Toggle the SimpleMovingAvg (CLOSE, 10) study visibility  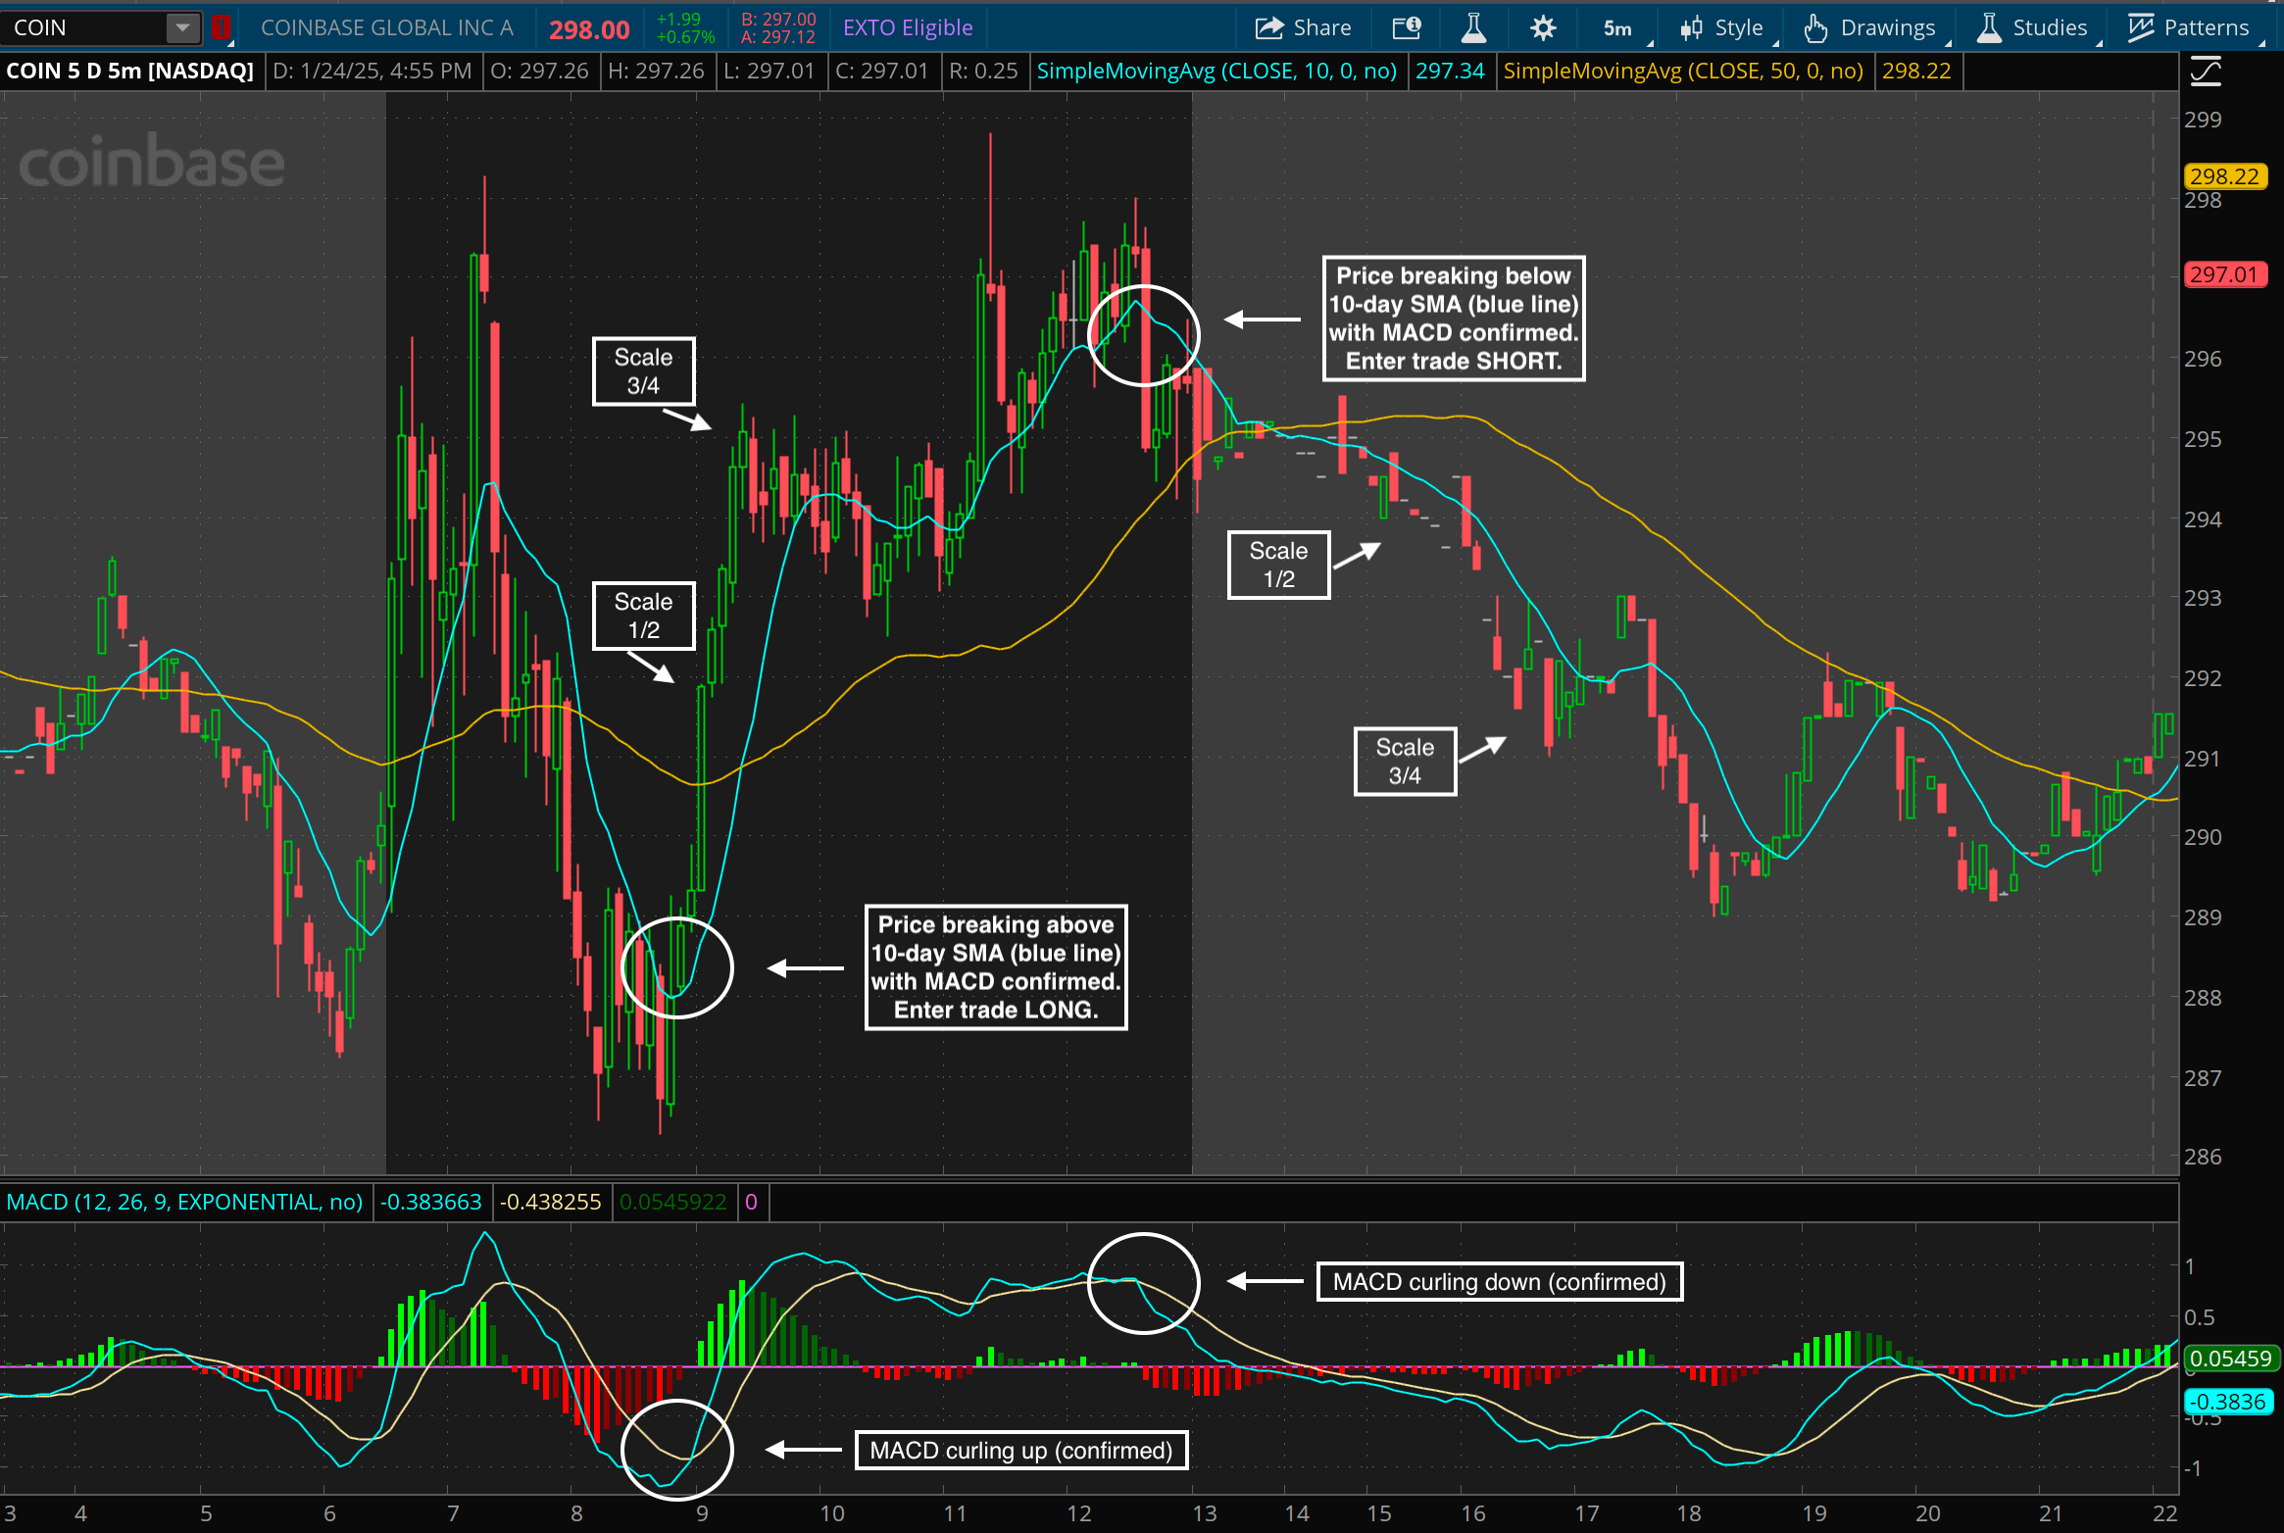pyautogui.click(x=1216, y=70)
